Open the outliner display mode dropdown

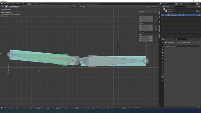point(167,6)
